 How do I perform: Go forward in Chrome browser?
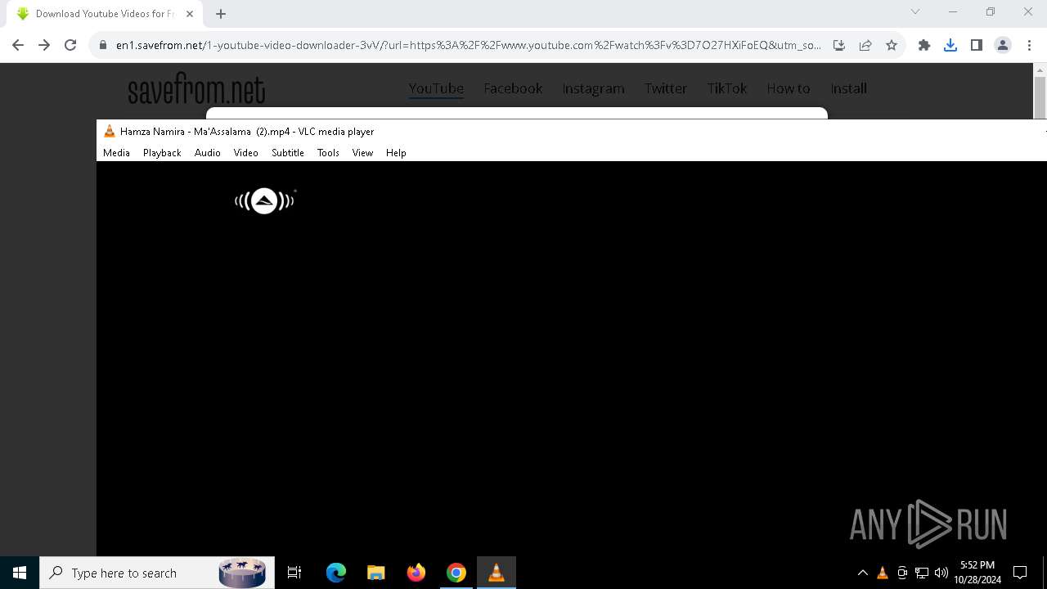click(x=44, y=45)
